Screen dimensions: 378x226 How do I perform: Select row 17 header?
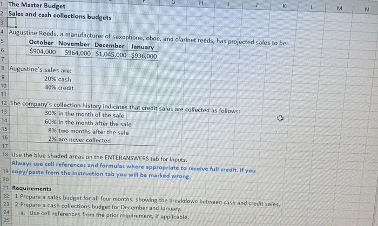(5, 146)
